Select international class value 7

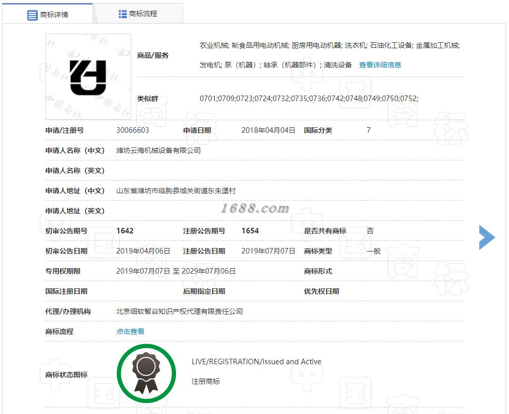[369, 130]
